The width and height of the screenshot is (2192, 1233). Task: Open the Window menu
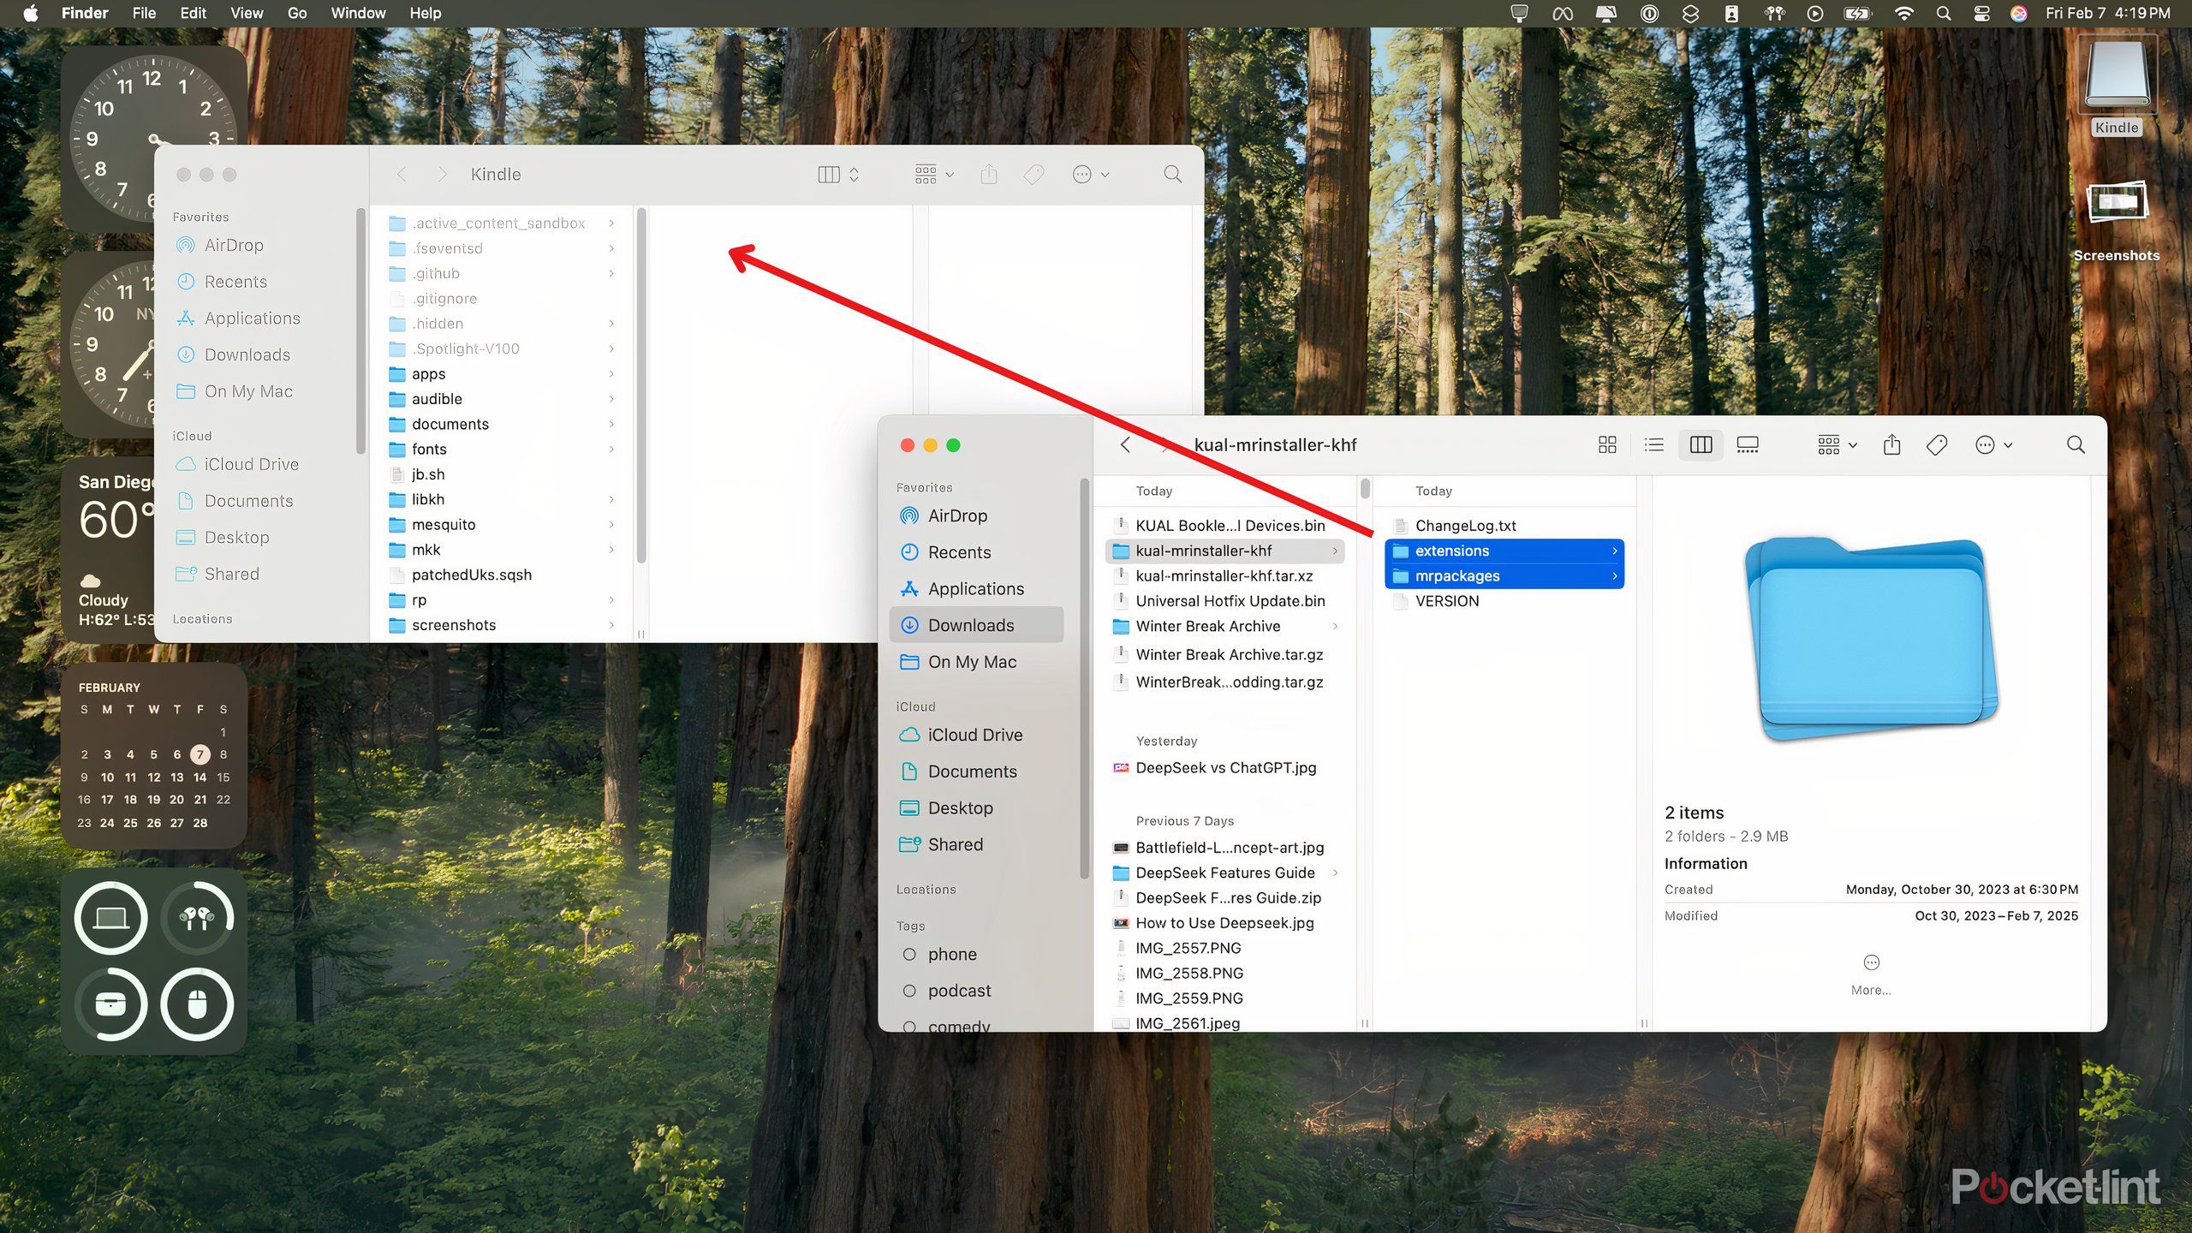(358, 13)
